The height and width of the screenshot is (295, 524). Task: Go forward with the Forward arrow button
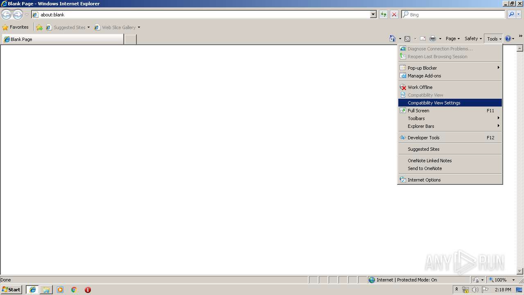pos(18,15)
